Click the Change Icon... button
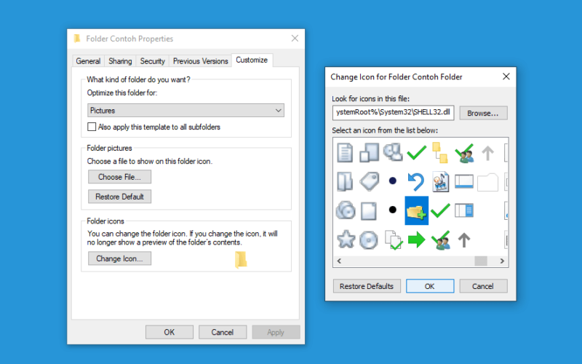Screen dimensions: 582x364 [119, 258]
